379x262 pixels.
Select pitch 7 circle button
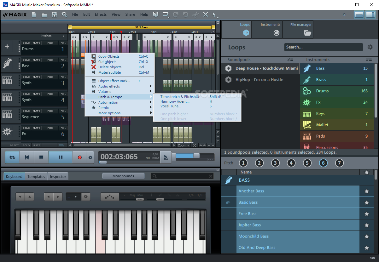click(339, 163)
